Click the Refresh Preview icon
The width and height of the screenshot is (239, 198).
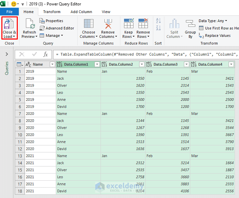(x=30, y=24)
